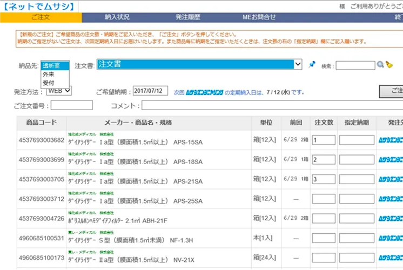The width and height of the screenshot is (403, 270).
Task: Click 指定納期 field for NV-21X
Action: click(357, 258)
